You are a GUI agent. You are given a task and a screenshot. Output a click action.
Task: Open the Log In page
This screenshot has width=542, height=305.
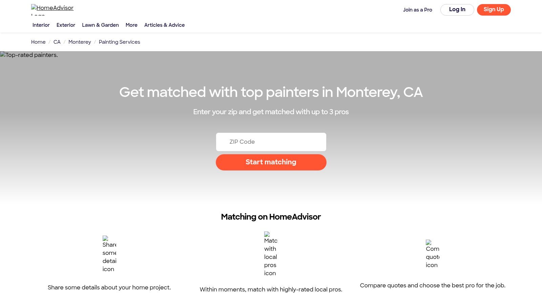(x=457, y=9)
